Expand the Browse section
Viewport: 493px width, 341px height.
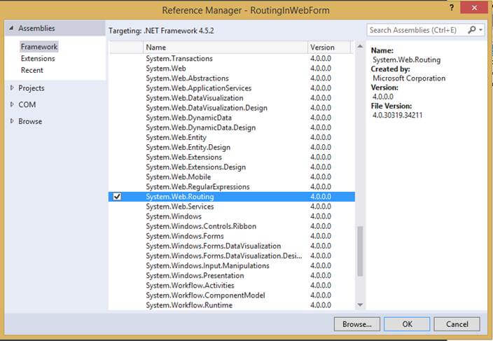[x=12, y=121]
